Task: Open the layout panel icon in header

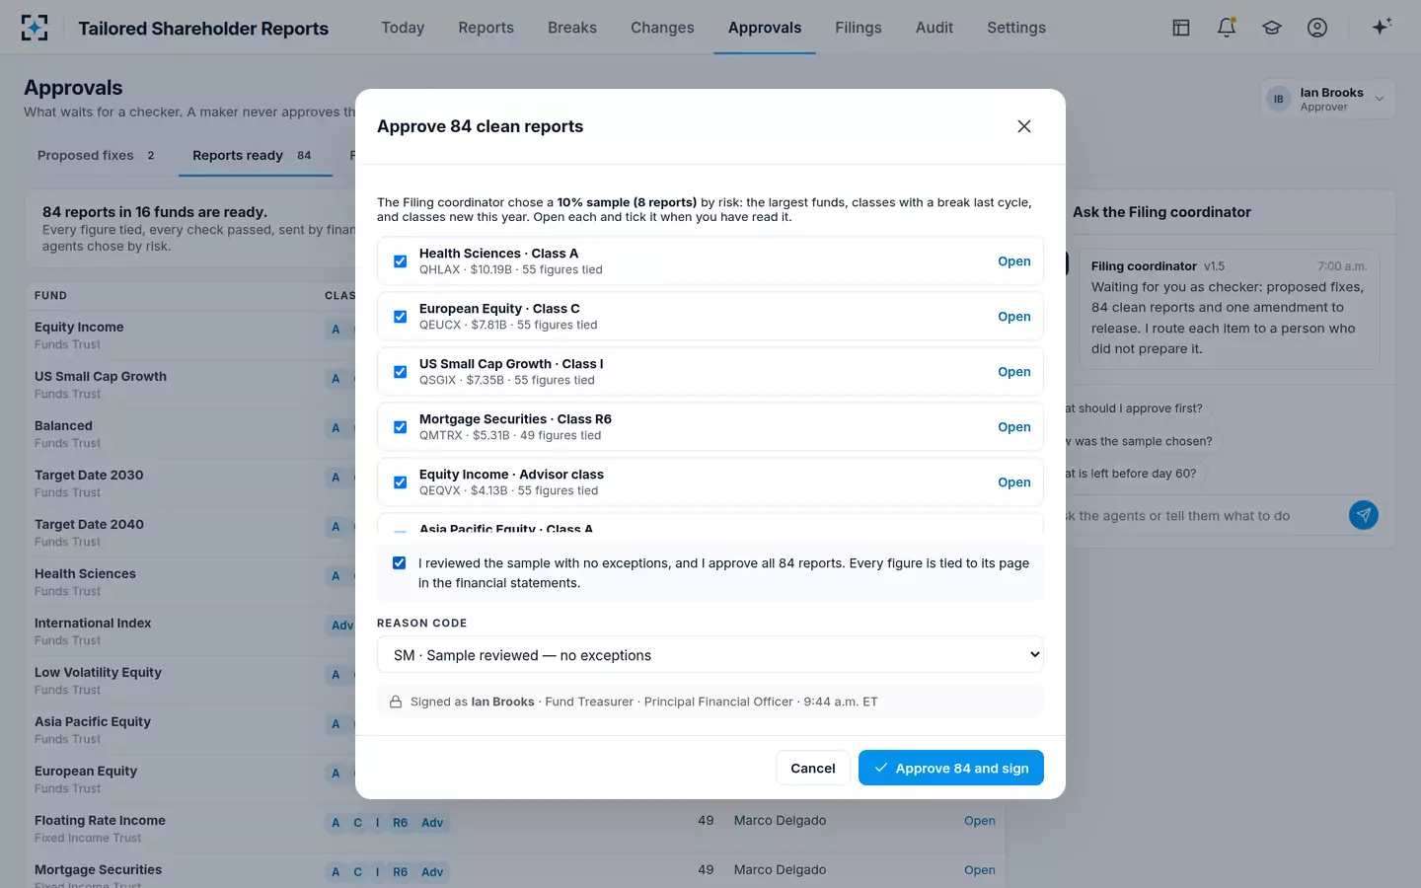Action: point(1181,28)
